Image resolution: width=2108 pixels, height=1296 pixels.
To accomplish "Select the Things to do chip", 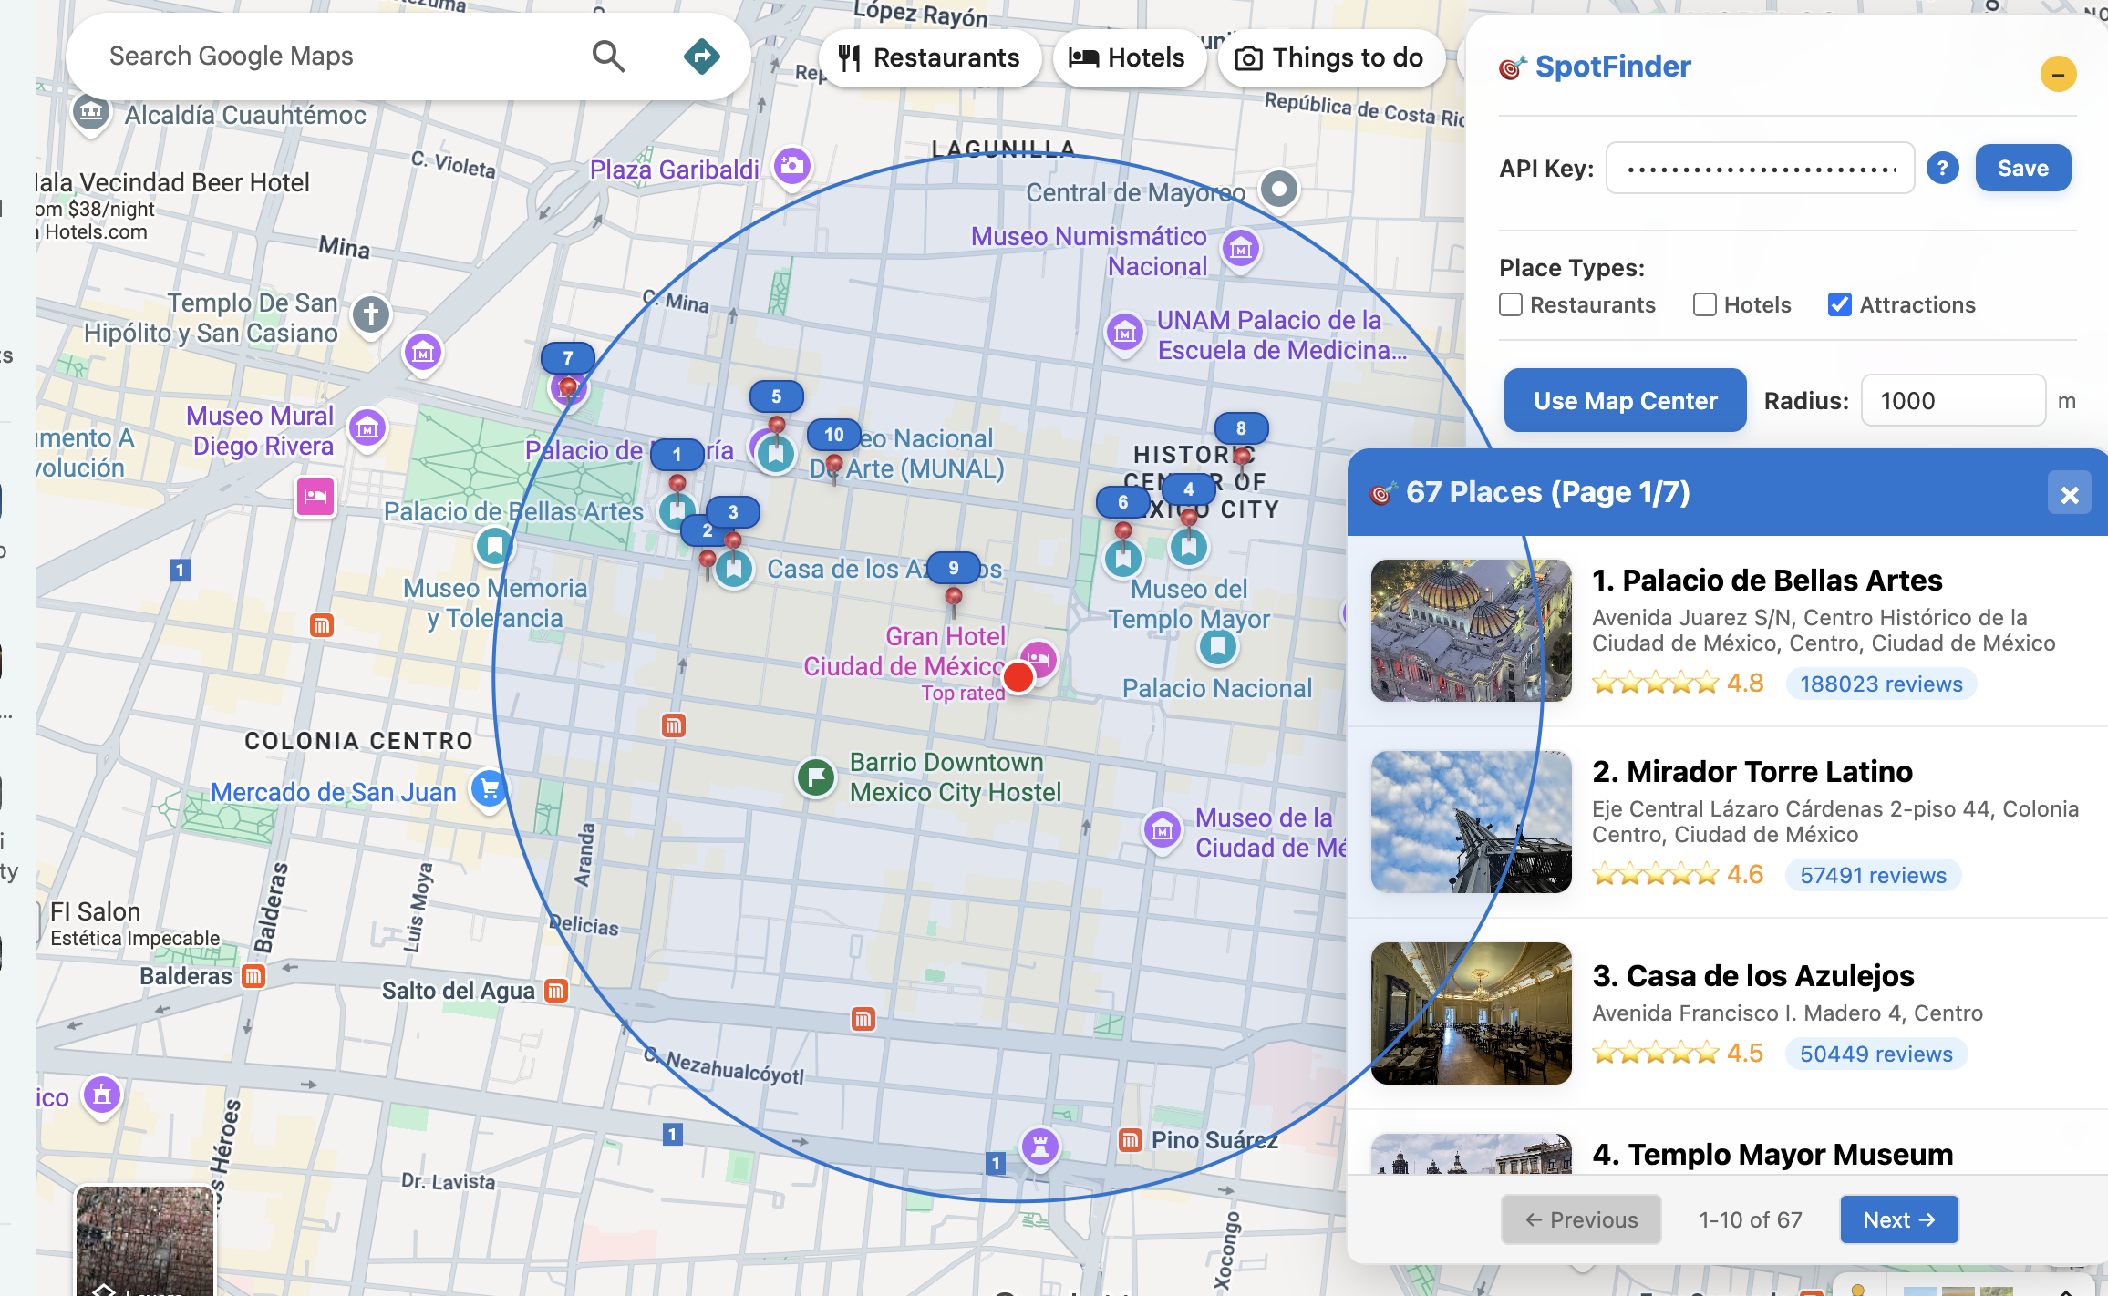I will tap(1329, 58).
